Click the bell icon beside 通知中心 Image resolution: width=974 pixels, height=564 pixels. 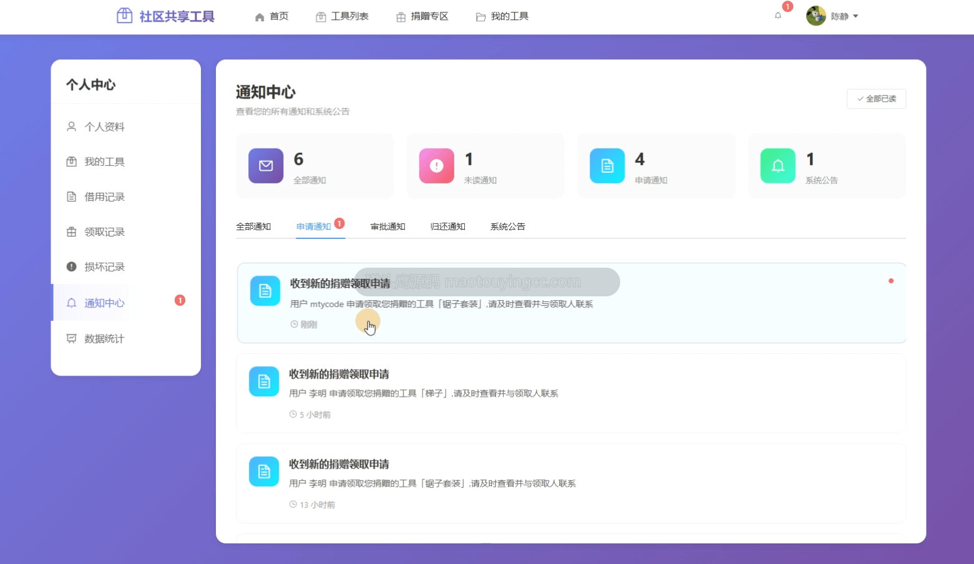point(72,303)
